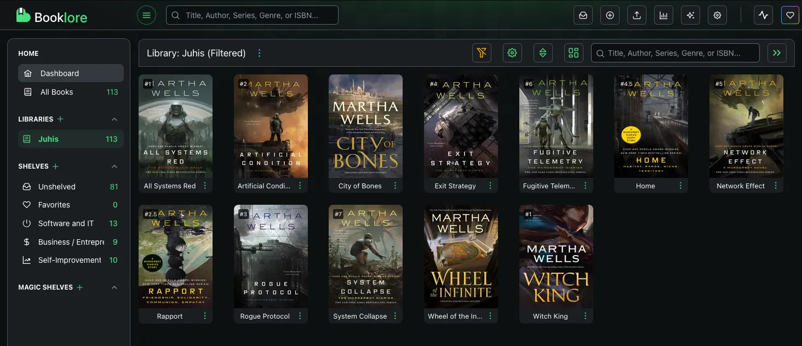The image size is (802, 346).
Task: Switch to grid layout view icon
Action: pyautogui.click(x=574, y=53)
